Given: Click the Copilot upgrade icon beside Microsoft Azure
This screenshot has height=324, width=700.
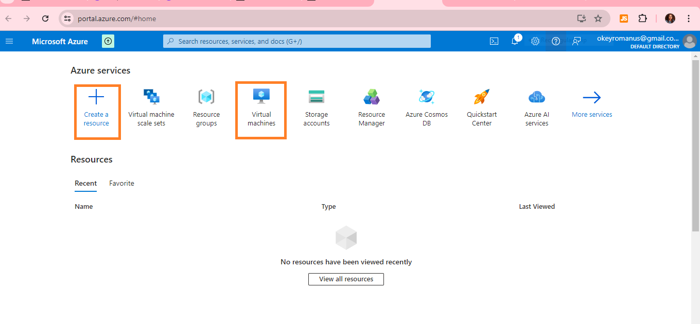Looking at the screenshot, I should click(108, 41).
